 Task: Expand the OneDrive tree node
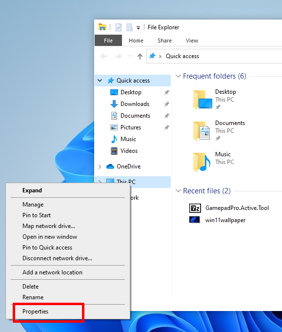click(100, 166)
